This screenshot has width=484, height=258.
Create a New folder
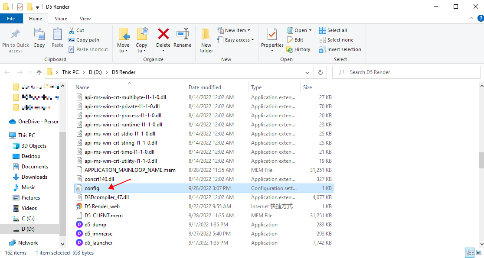point(206,40)
